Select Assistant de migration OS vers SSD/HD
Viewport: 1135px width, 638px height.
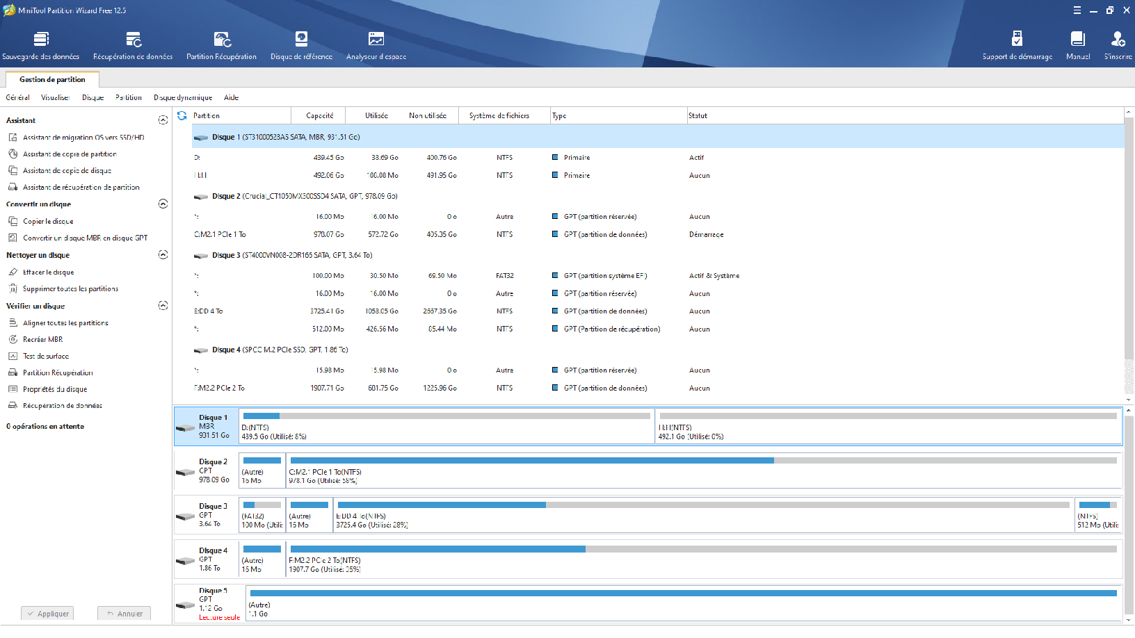pyautogui.click(x=83, y=138)
